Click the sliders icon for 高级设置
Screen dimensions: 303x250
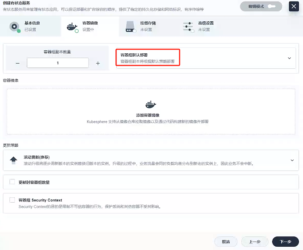click(188, 27)
